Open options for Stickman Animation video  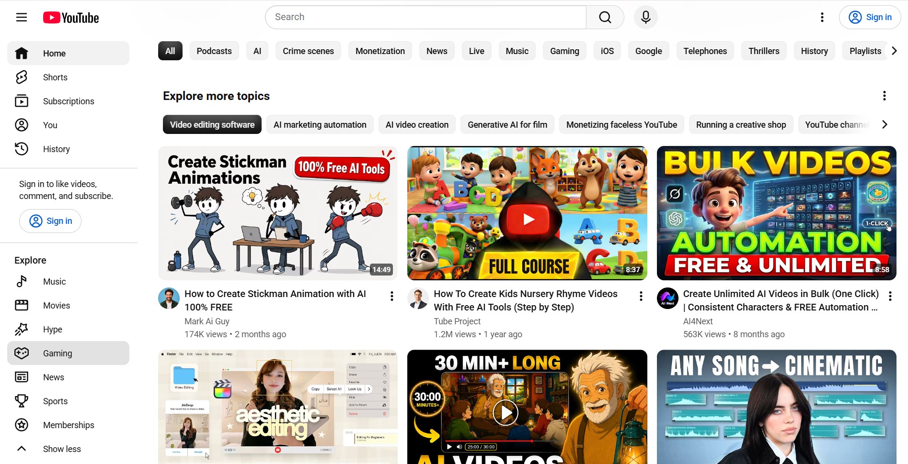click(x=392, y=296)
